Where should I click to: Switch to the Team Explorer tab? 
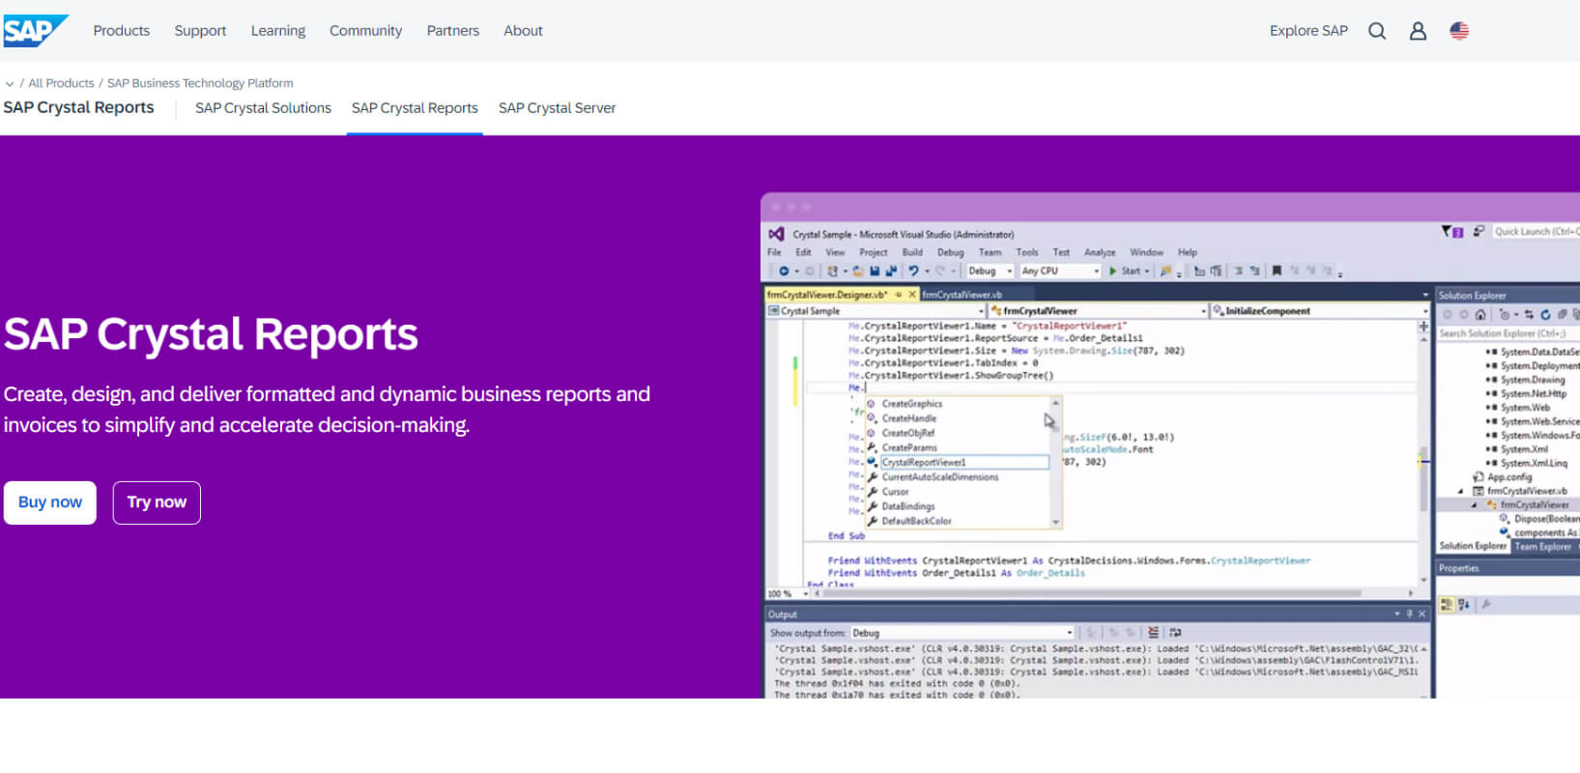tap(1542, 547)
